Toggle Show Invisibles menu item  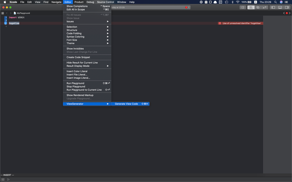click(x=87, y=49)
